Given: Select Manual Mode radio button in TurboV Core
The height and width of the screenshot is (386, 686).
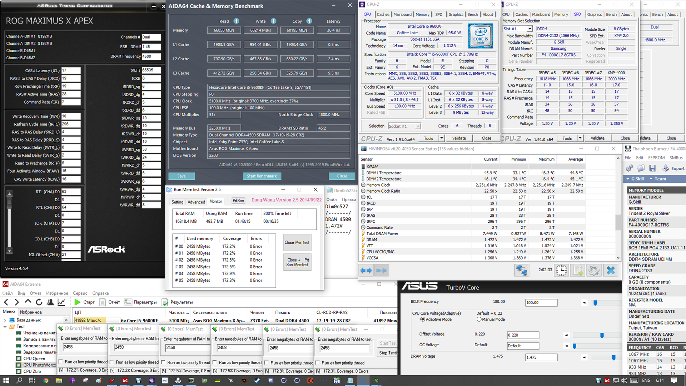Looking at the screenshot, I should tap(479, 319).
